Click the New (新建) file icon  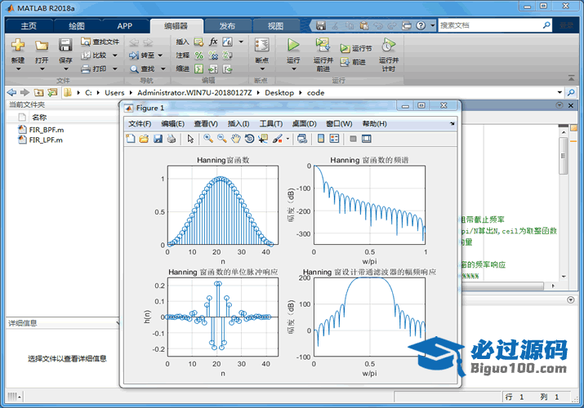coord(18,45)
